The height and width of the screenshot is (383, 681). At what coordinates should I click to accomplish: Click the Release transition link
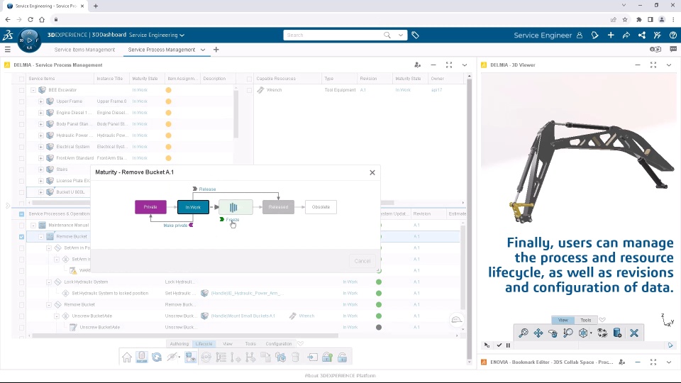click(207, 189)
